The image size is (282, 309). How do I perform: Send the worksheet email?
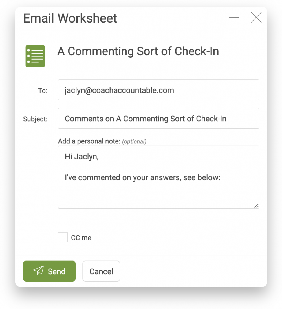click(x=49, y=271)
